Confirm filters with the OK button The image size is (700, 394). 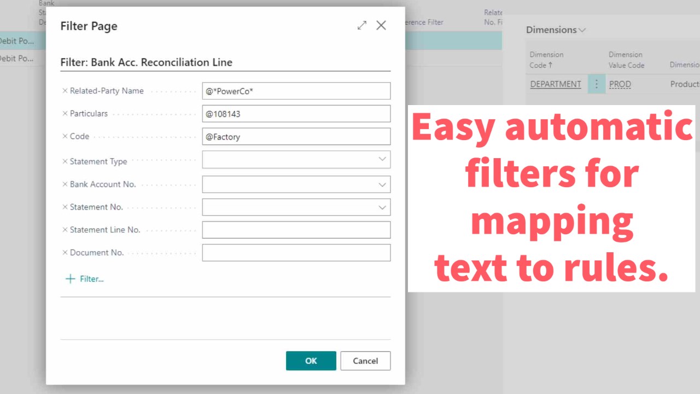tap(311, 361)
